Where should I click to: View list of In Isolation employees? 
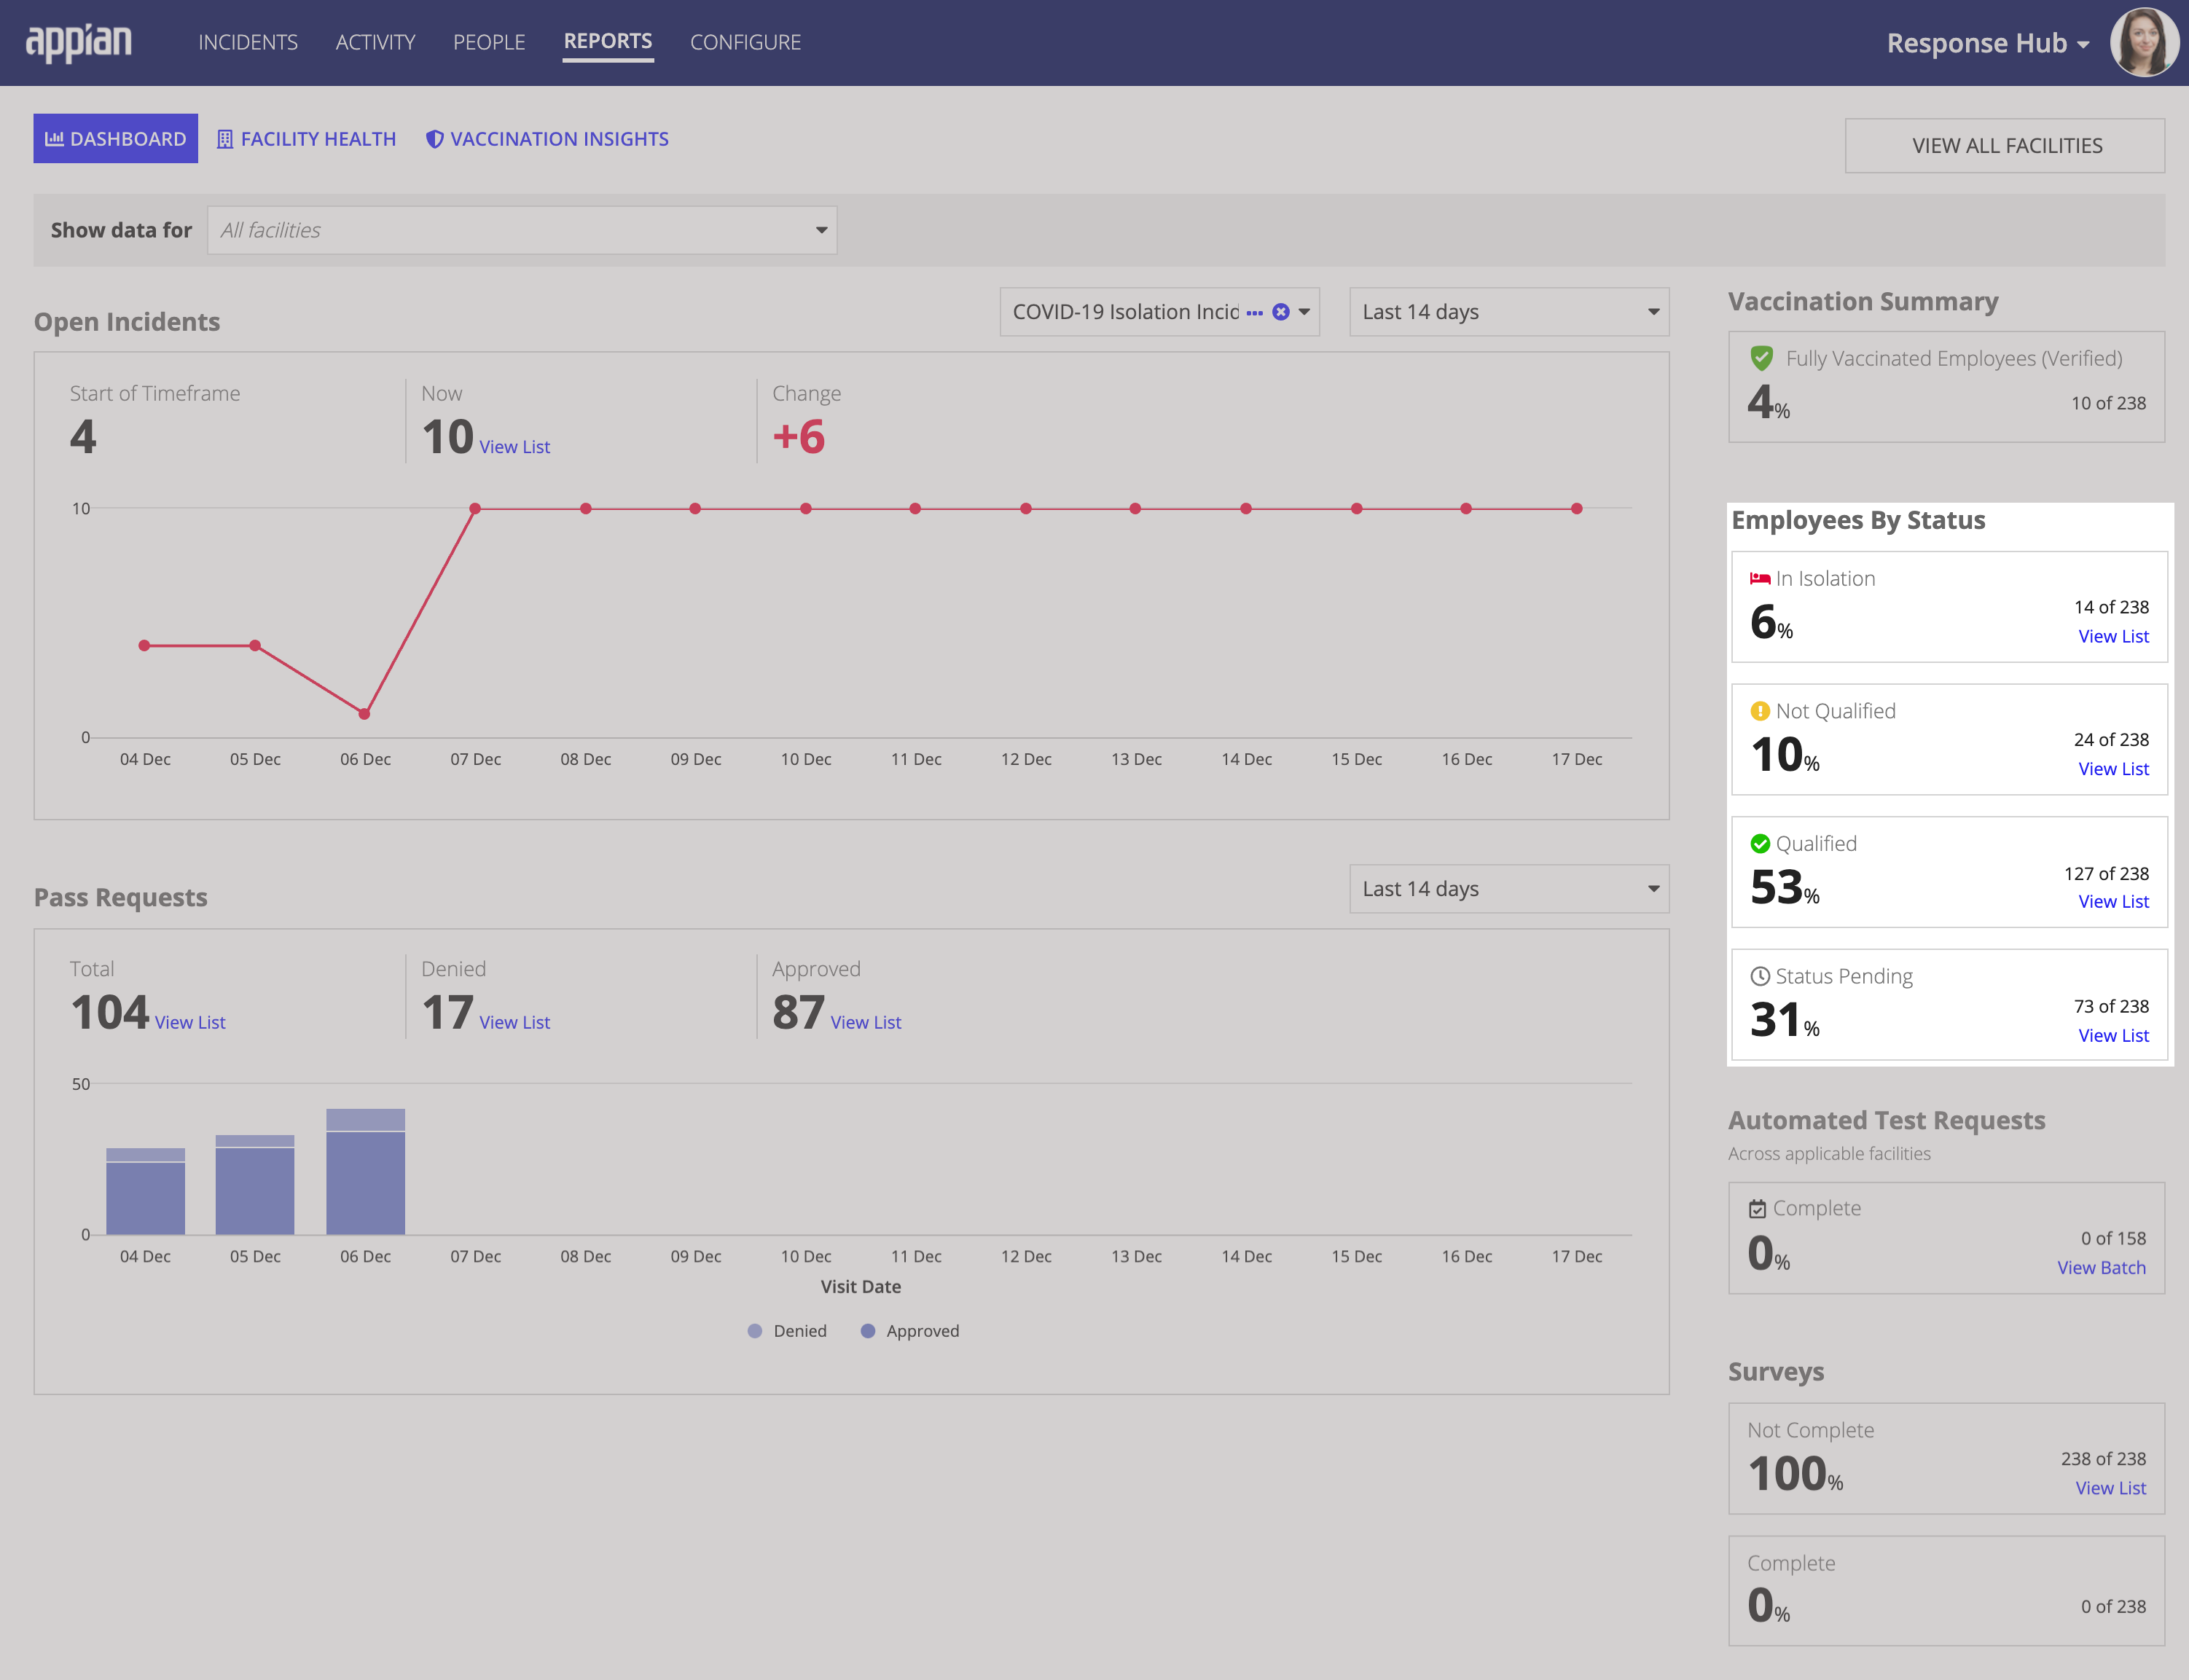[2113, 636]
